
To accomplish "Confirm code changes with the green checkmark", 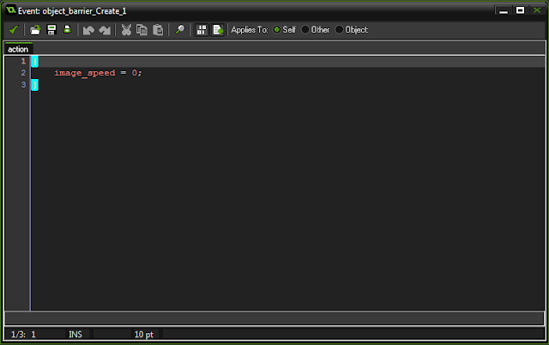I will (14, 30).
